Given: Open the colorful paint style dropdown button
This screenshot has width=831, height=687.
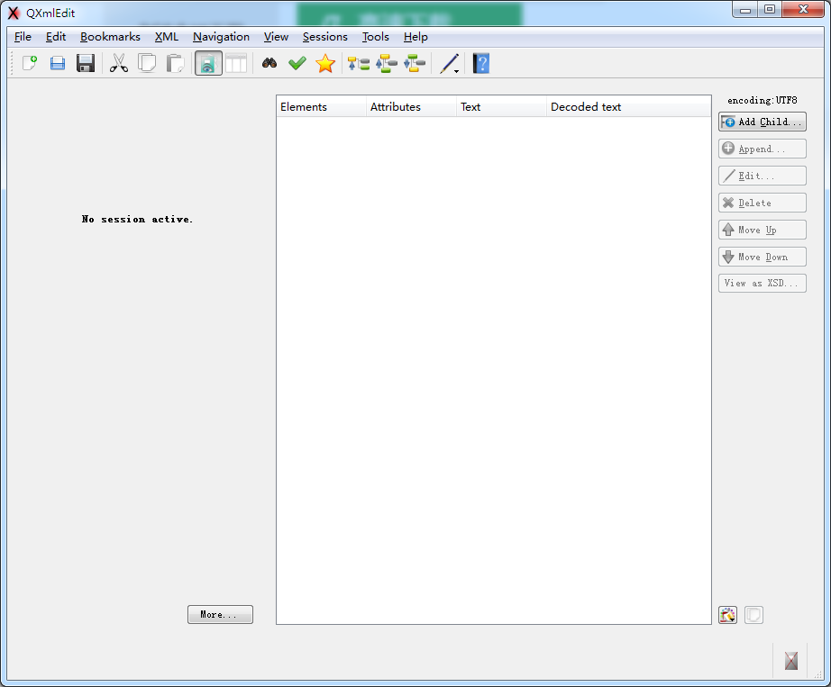Looking at the screenshot, I should (x=727, y=615).
